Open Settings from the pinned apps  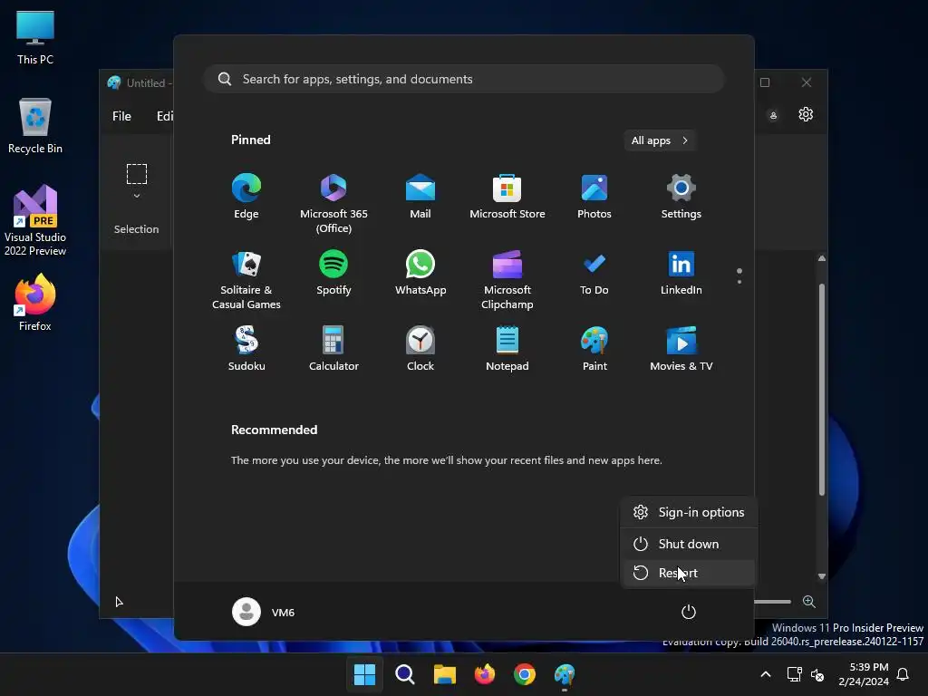(681, 197)
